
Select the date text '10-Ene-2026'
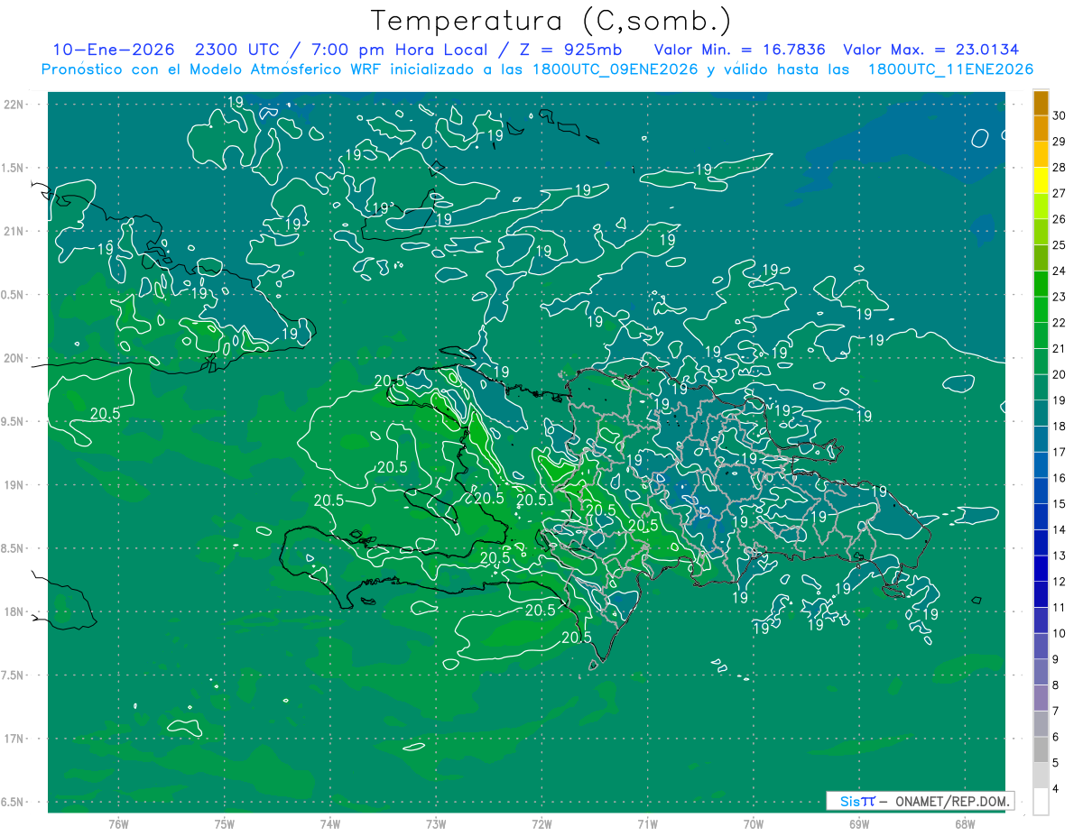coord(113,50)
